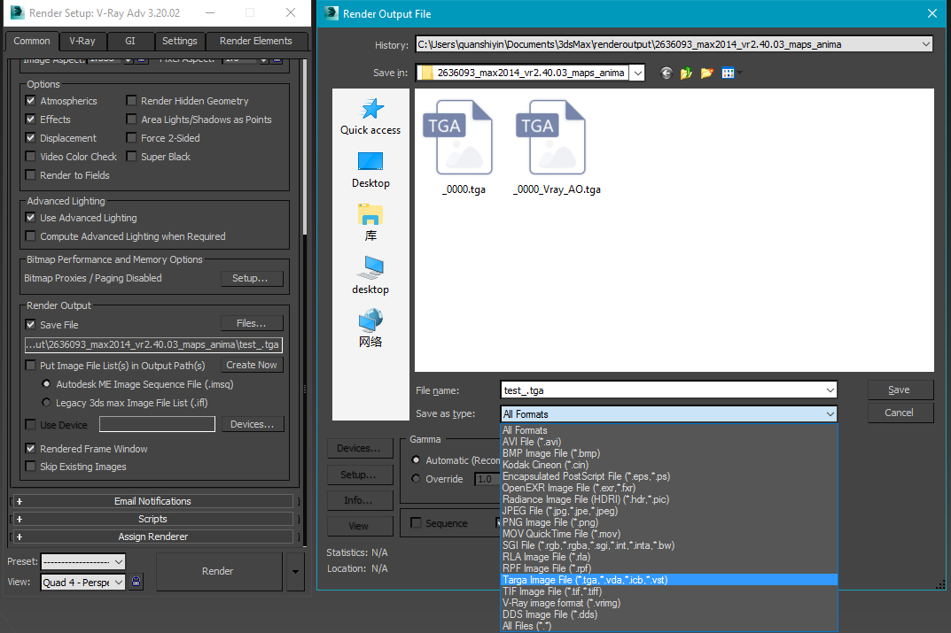Choose OpenEXR Image File format
951x633 pixels.
pyautogui.click(x=669, y=488)
